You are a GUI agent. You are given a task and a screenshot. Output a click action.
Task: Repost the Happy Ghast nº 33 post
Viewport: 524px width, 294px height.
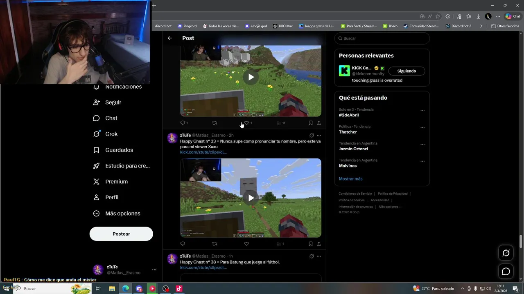click(215, 244)
